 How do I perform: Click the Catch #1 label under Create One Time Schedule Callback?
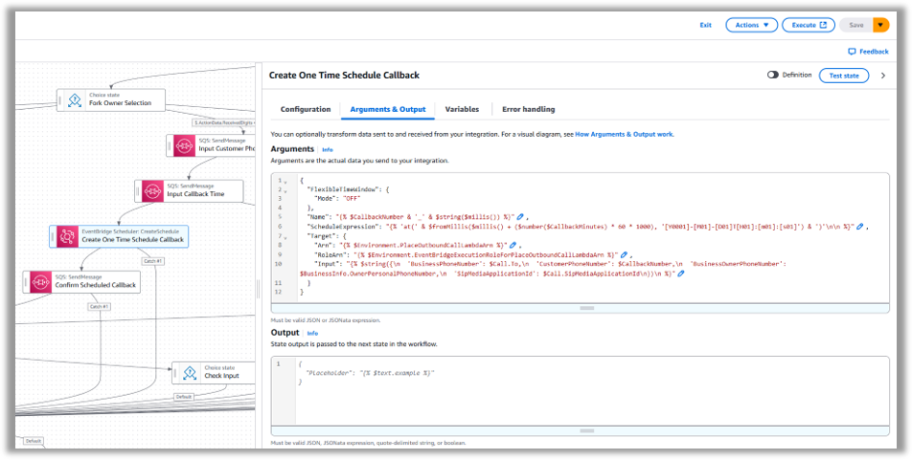pyautogui.click(x=152, y=261)
